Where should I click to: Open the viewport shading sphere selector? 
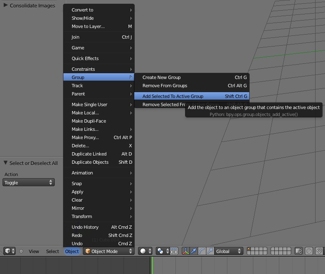[x=145, y=251]
